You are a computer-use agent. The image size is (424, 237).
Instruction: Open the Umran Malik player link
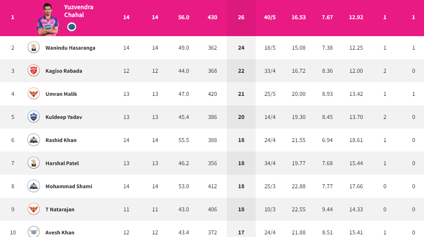pos(61,94)
